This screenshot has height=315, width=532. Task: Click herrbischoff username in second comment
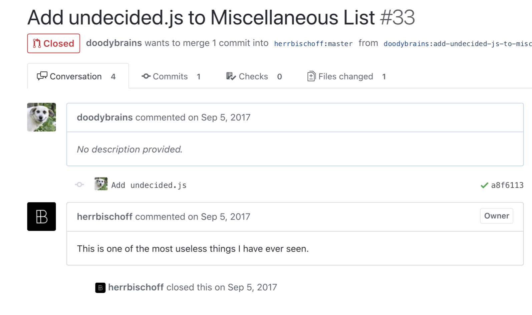pyautogui.click(x=105, y=217)
